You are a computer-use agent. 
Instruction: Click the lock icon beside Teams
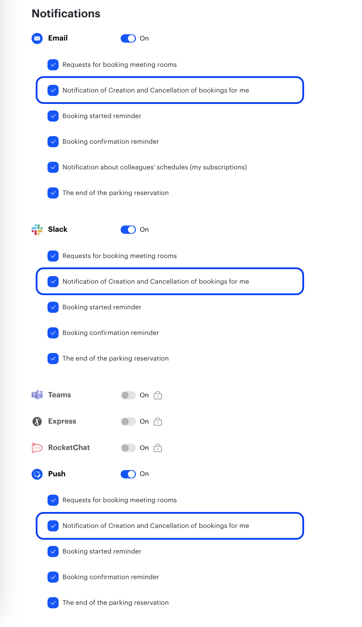[158, 395]
